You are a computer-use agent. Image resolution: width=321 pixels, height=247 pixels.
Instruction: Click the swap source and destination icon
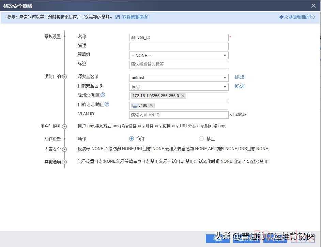coord(281,17)
